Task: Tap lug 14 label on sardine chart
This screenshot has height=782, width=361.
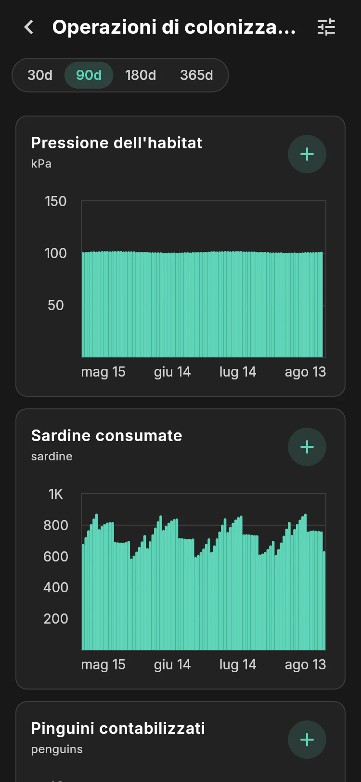Action: (x=238, y=665)
